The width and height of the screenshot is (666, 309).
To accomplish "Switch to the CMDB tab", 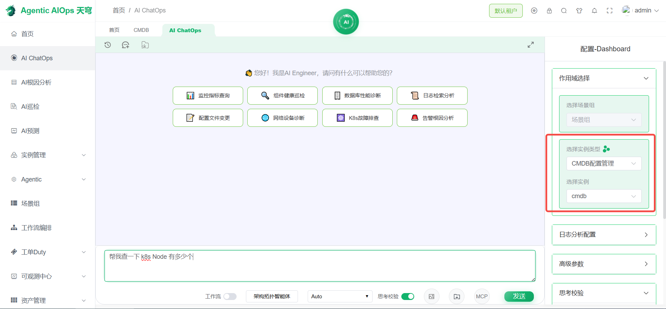I will coord(141,30).
